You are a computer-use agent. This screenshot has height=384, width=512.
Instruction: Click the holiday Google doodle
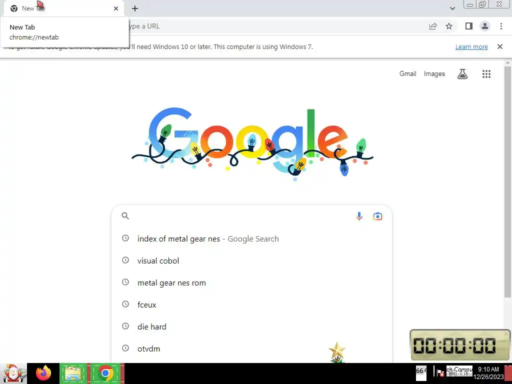coord(252,143)
